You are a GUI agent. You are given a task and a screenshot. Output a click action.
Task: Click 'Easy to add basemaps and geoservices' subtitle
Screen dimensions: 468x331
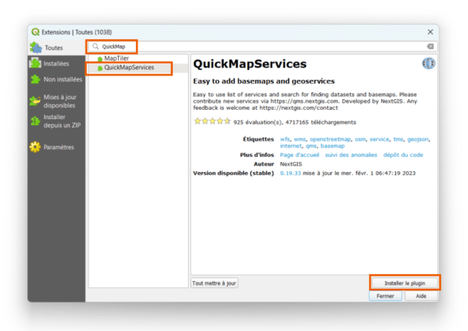click(264, 81)
